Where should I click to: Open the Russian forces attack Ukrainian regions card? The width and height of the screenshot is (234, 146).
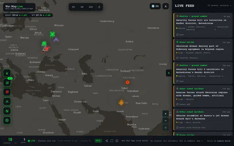pos(203,96)
